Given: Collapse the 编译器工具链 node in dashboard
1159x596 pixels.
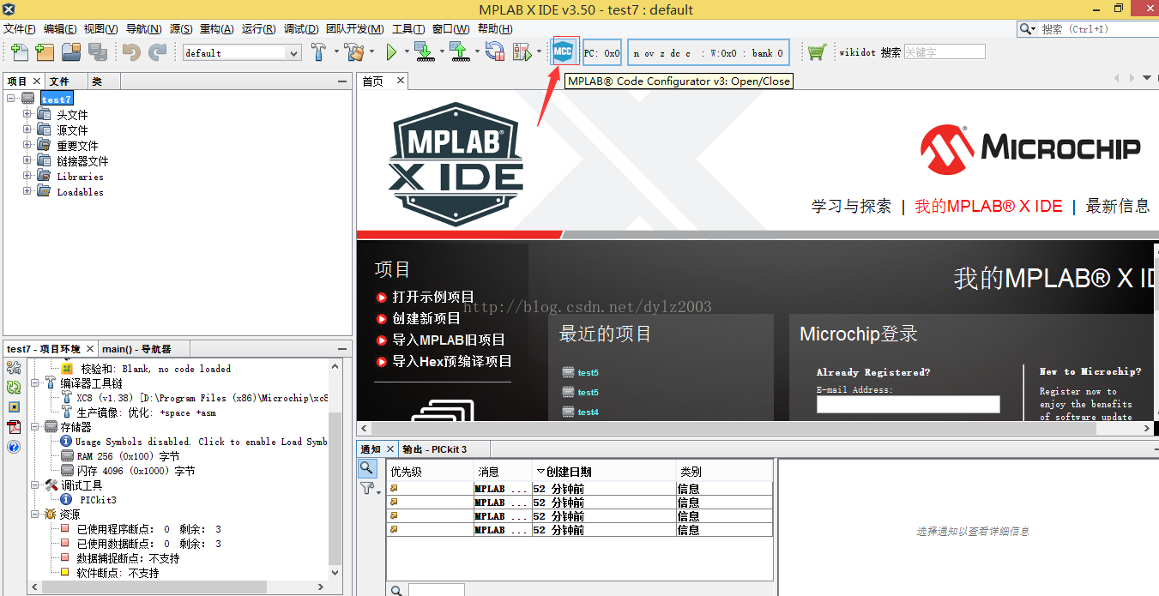Looking at the screenshot, I should (35, 382).
